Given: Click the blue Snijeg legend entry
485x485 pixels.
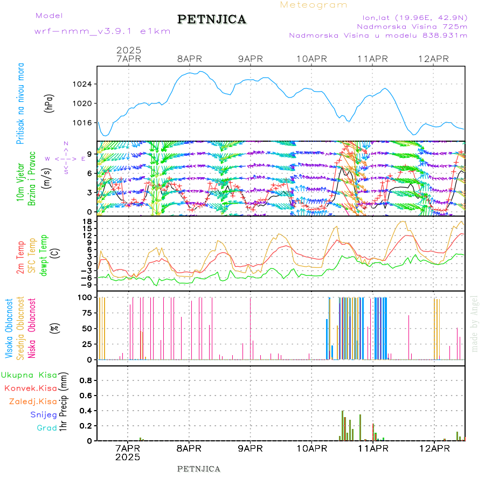Looking at the screenshot, I should (x=44, y=415).
